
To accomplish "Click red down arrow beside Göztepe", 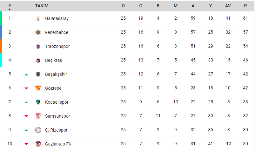I will point(26,88).
